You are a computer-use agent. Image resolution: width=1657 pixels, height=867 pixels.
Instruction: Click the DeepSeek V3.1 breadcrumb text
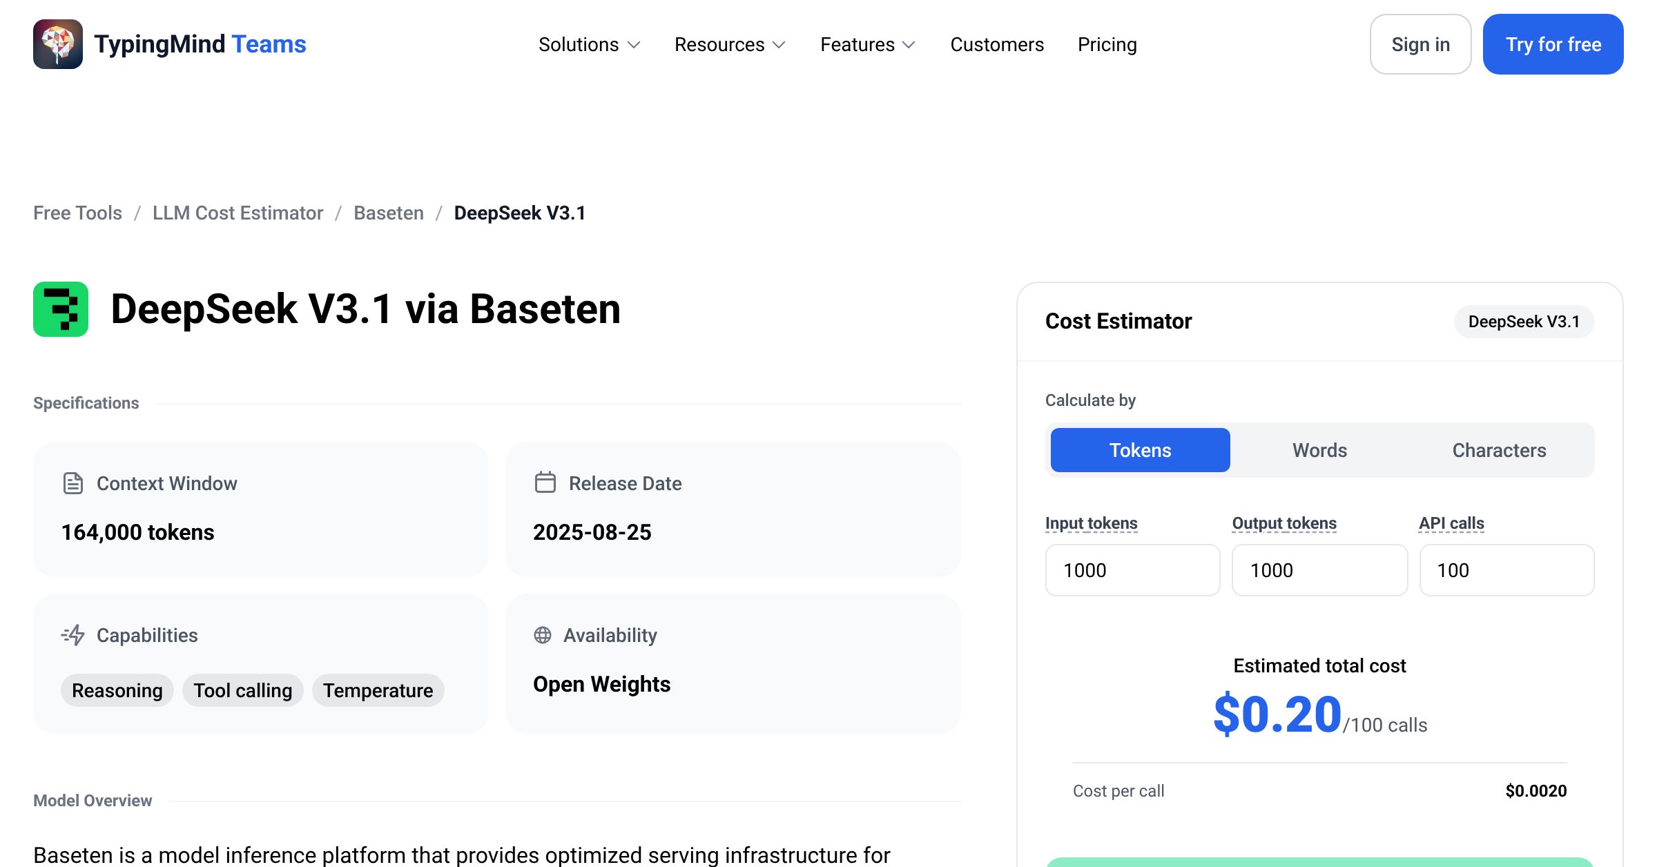pos(520,213)
